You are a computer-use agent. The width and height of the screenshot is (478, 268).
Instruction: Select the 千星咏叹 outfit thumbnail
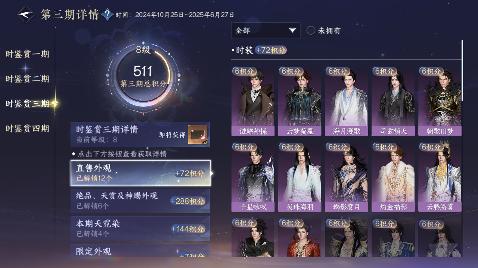tap(252, 177)
